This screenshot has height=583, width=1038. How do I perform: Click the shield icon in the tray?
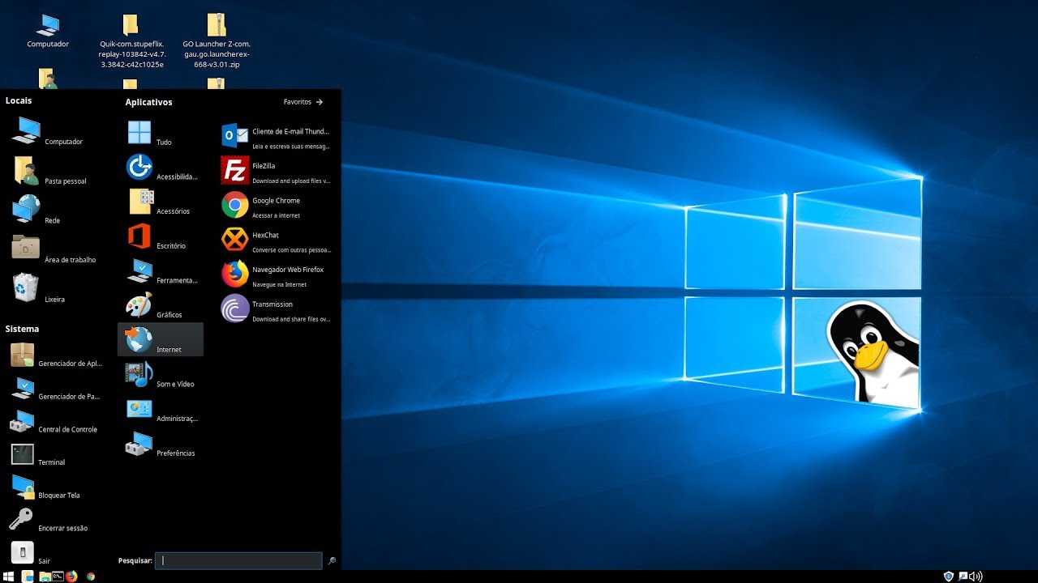tap(948, 577)
